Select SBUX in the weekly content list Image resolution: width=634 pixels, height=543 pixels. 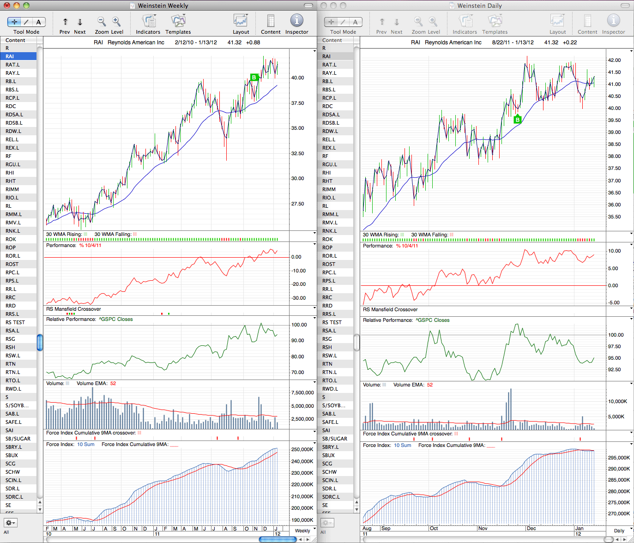click(x=18, y=455)
